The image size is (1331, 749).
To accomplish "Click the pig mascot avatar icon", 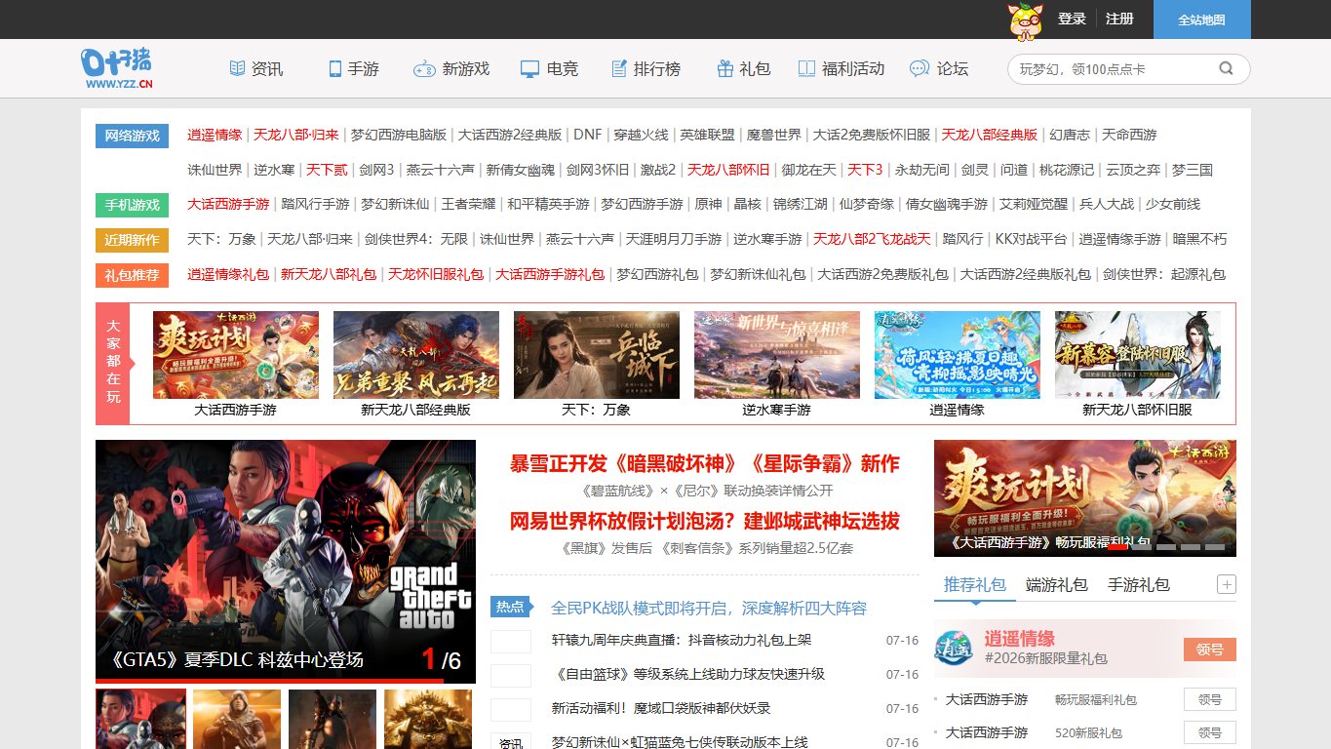I will tap(1025, 20).
